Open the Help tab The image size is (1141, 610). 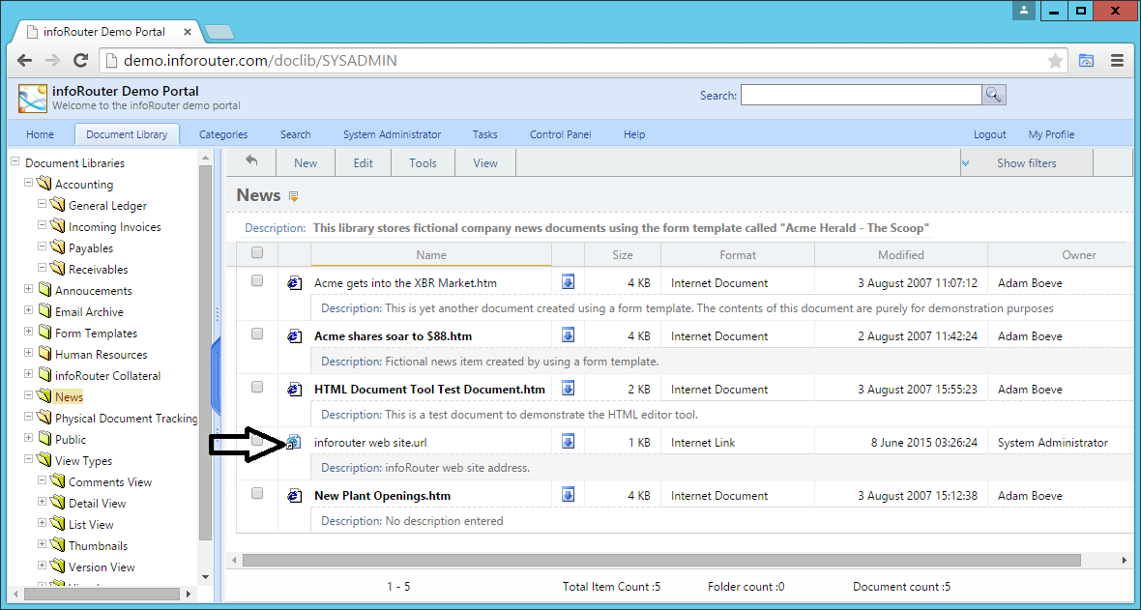coord(634,134)
